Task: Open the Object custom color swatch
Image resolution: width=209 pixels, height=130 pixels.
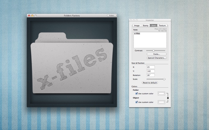Action: click(161, 102)
